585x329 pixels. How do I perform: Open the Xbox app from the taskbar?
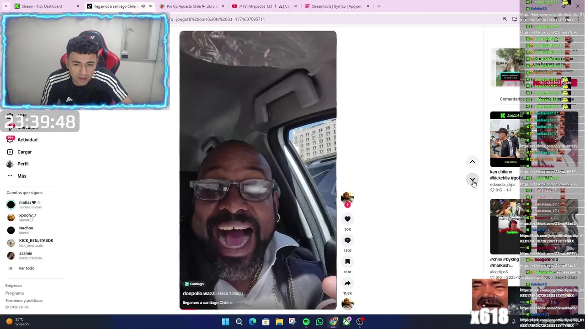point(347,322)
